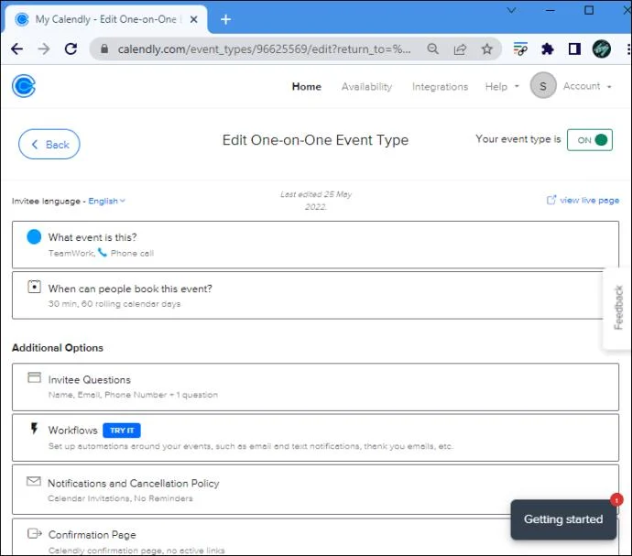This screenshot has height=556, width=632.
Task: Click the calendar icon beside booking question
Action: (34, 287)
